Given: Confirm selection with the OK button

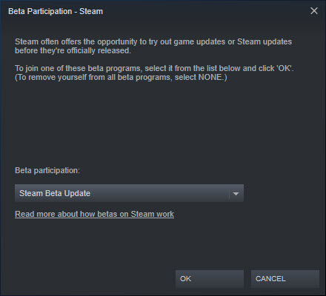Looking at the screenshot, I should 210,279.
